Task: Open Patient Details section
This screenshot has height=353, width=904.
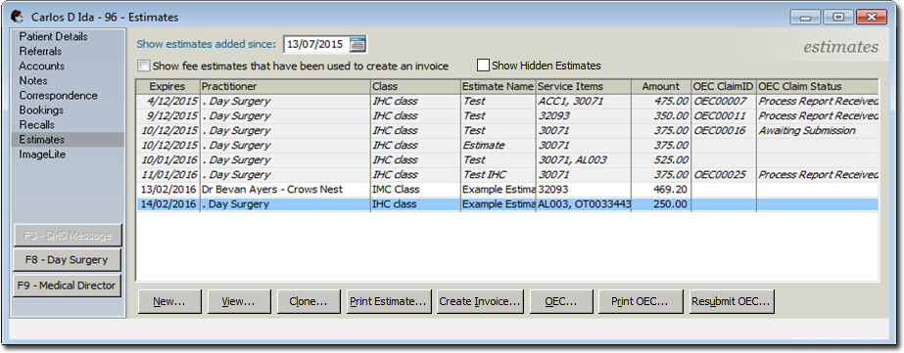Action: (x=53, y=36)
